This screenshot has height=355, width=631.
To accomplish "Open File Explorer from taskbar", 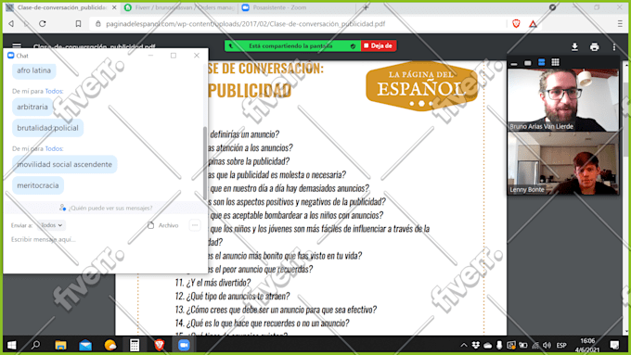I will [60, 345].
